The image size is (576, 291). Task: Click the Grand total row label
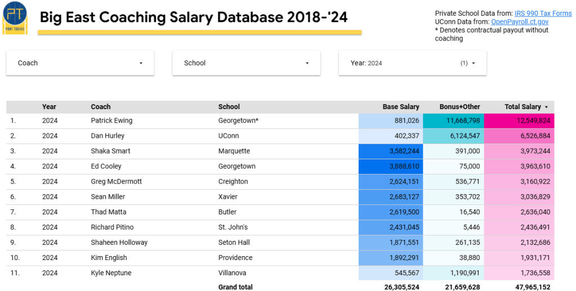point(235,287)
